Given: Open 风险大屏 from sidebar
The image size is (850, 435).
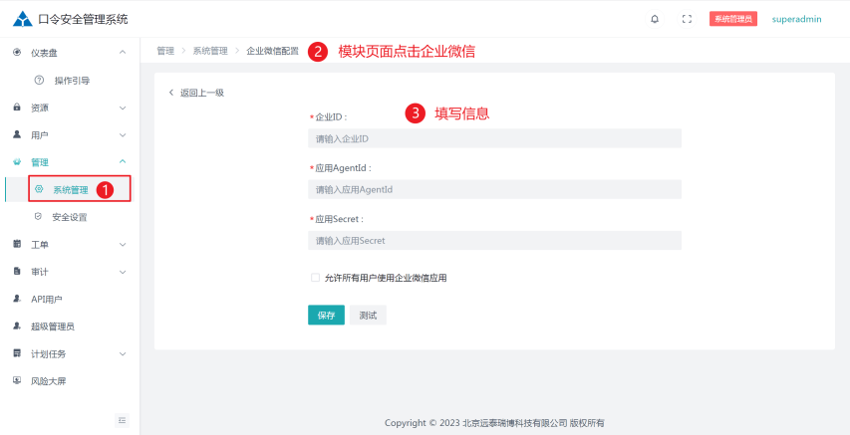Looking at the screenshot, I should pos(49,380).
